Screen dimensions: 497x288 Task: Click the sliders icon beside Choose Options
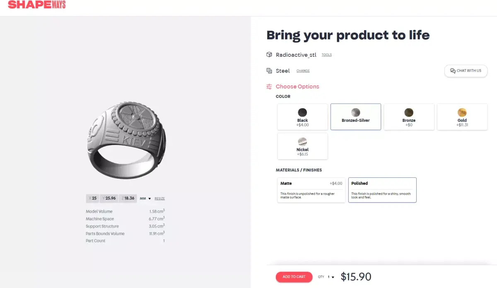tap(269, 87)
